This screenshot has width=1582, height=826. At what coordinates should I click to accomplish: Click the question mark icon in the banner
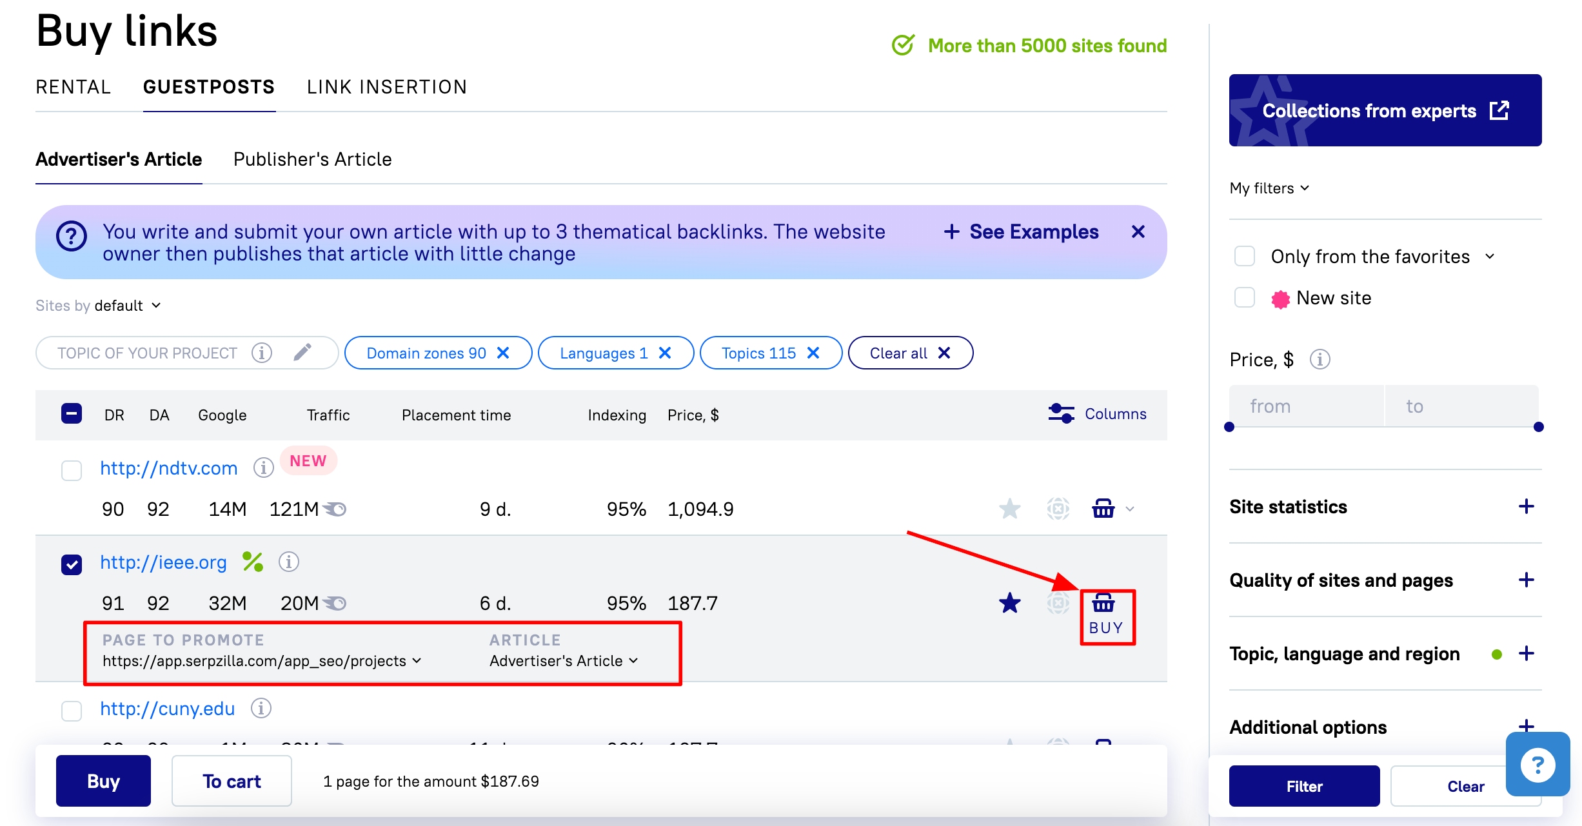pyautogui.click(x=72, y=237)
